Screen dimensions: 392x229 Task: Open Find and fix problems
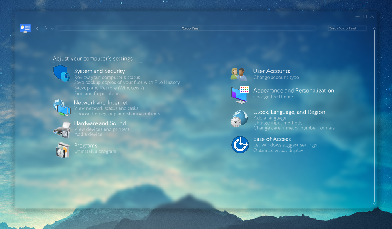(97, 93)
